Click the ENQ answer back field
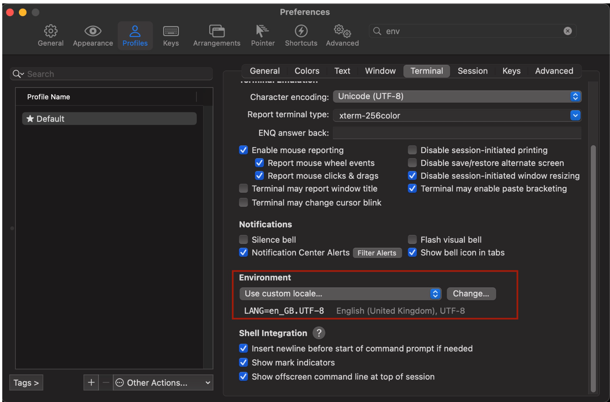This screenshot has height=402, width=610. [457, 133]
